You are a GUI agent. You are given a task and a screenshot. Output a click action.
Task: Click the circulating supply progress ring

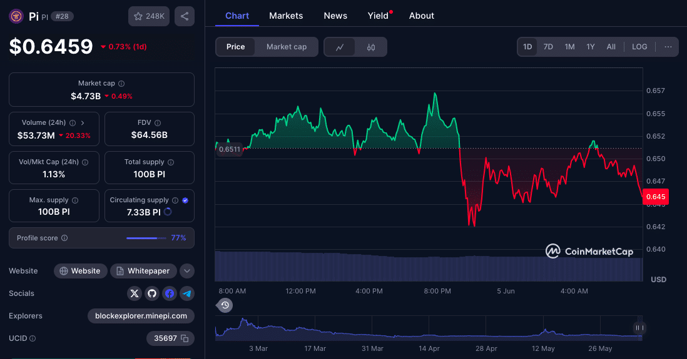(168, 212)
